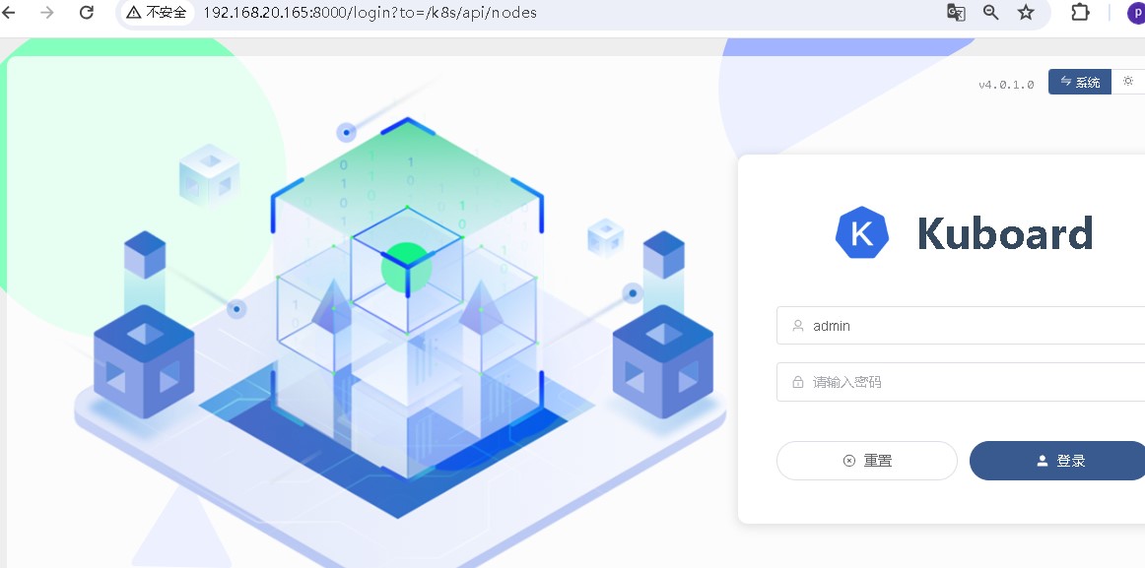Select the 系统 theme mode option
The image size is (1145, 568).
click(x=1080, y=83)
